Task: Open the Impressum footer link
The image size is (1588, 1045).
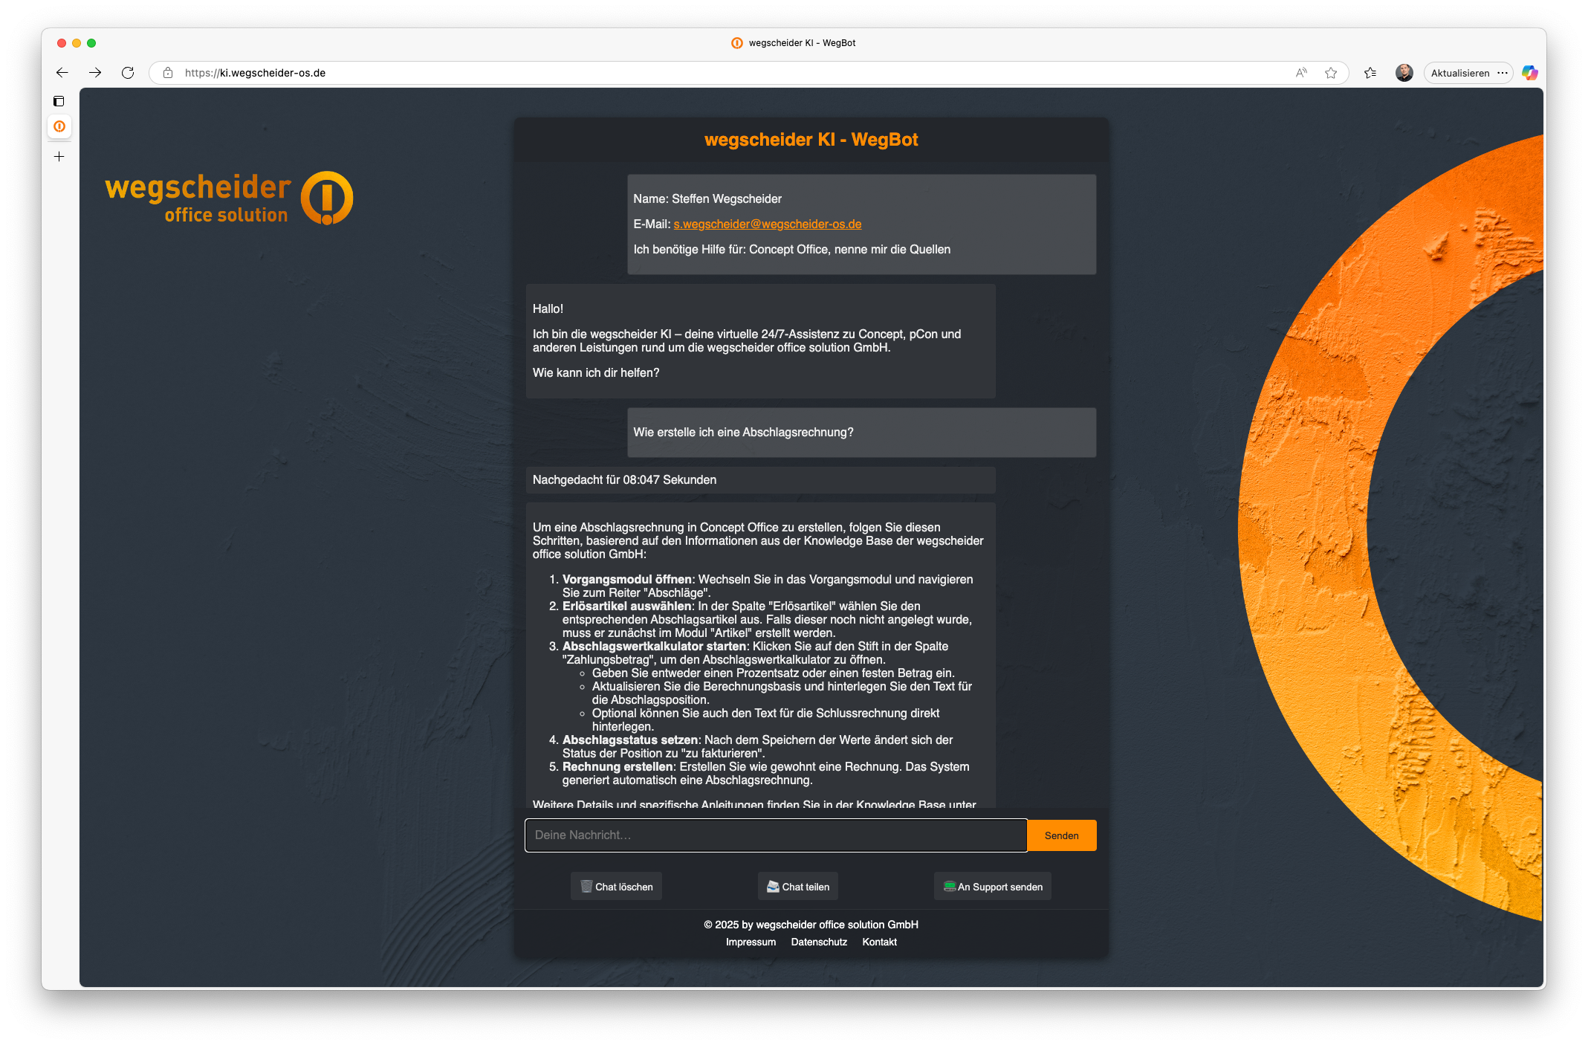Action: coord(751,942)
